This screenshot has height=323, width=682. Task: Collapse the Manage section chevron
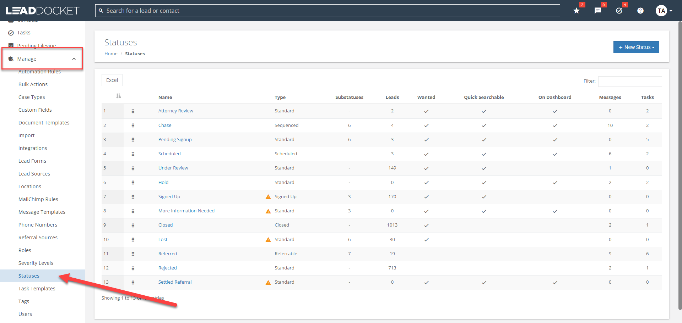[74, 59]
